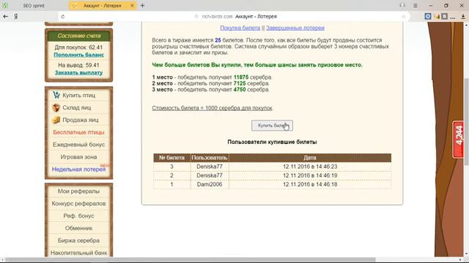The height and width of the screenshot is (263, 469).
Task: Open 'Реф. бонус' menu item
Action: 78,216
